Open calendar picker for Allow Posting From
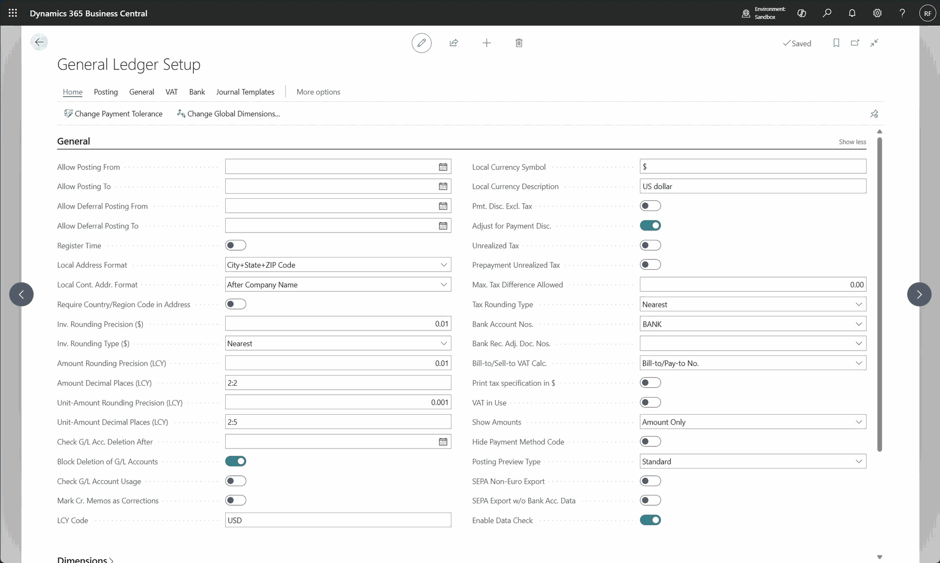The image size is (940, 563). (x=443, y=167)
